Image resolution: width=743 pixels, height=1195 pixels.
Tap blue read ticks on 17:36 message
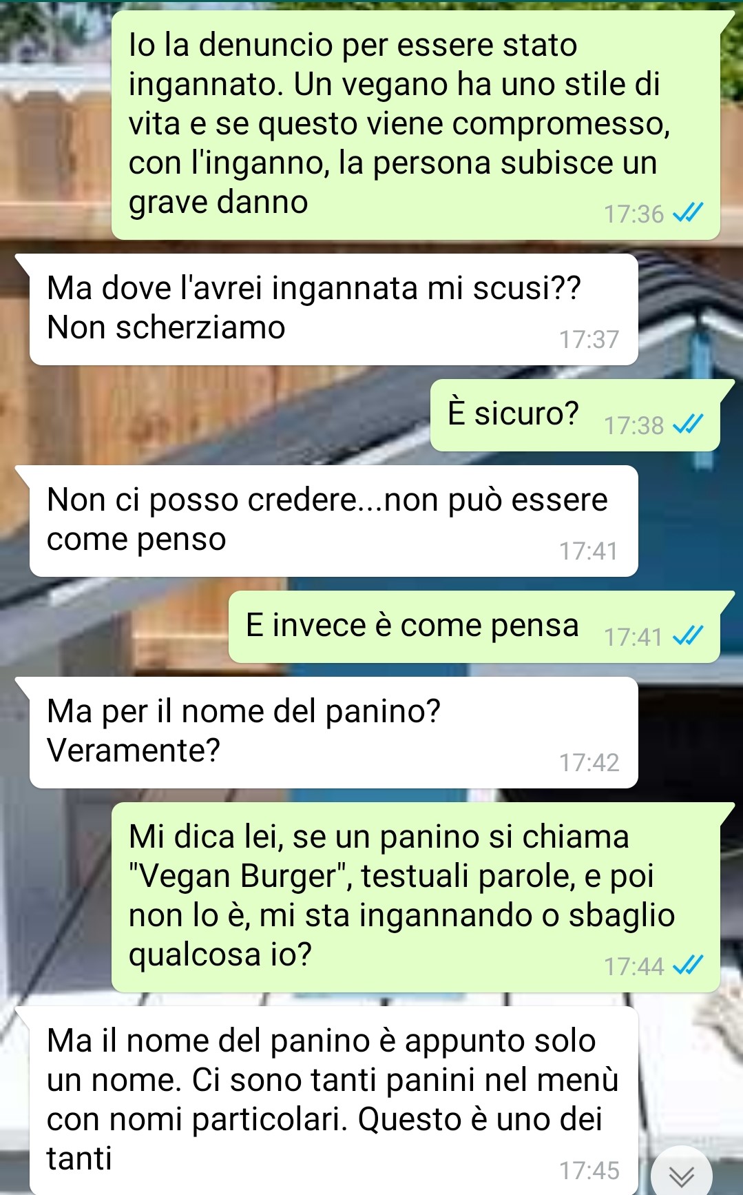pyautogui.click(x=687, y=214)
